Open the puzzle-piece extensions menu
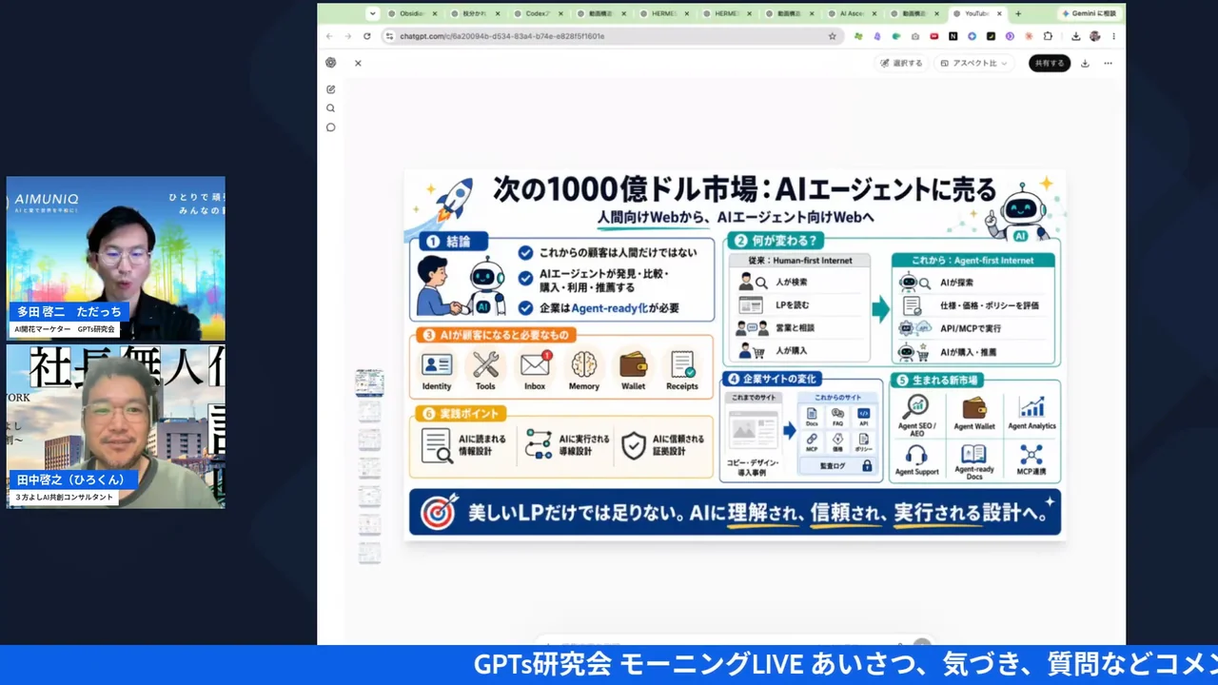Viewport: 1218px width, 685px height. coord(1048,36)
